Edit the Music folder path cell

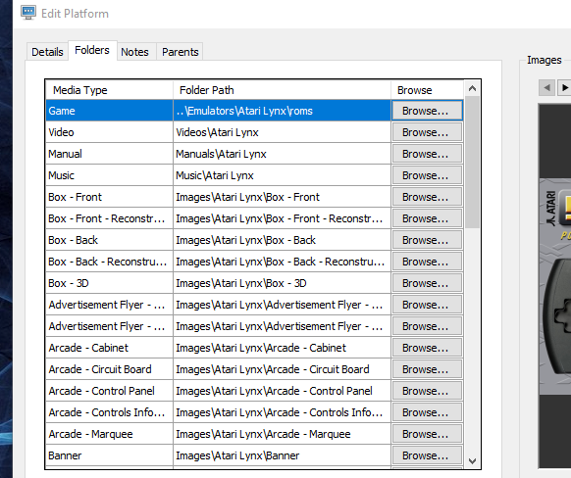coord(282,175)
